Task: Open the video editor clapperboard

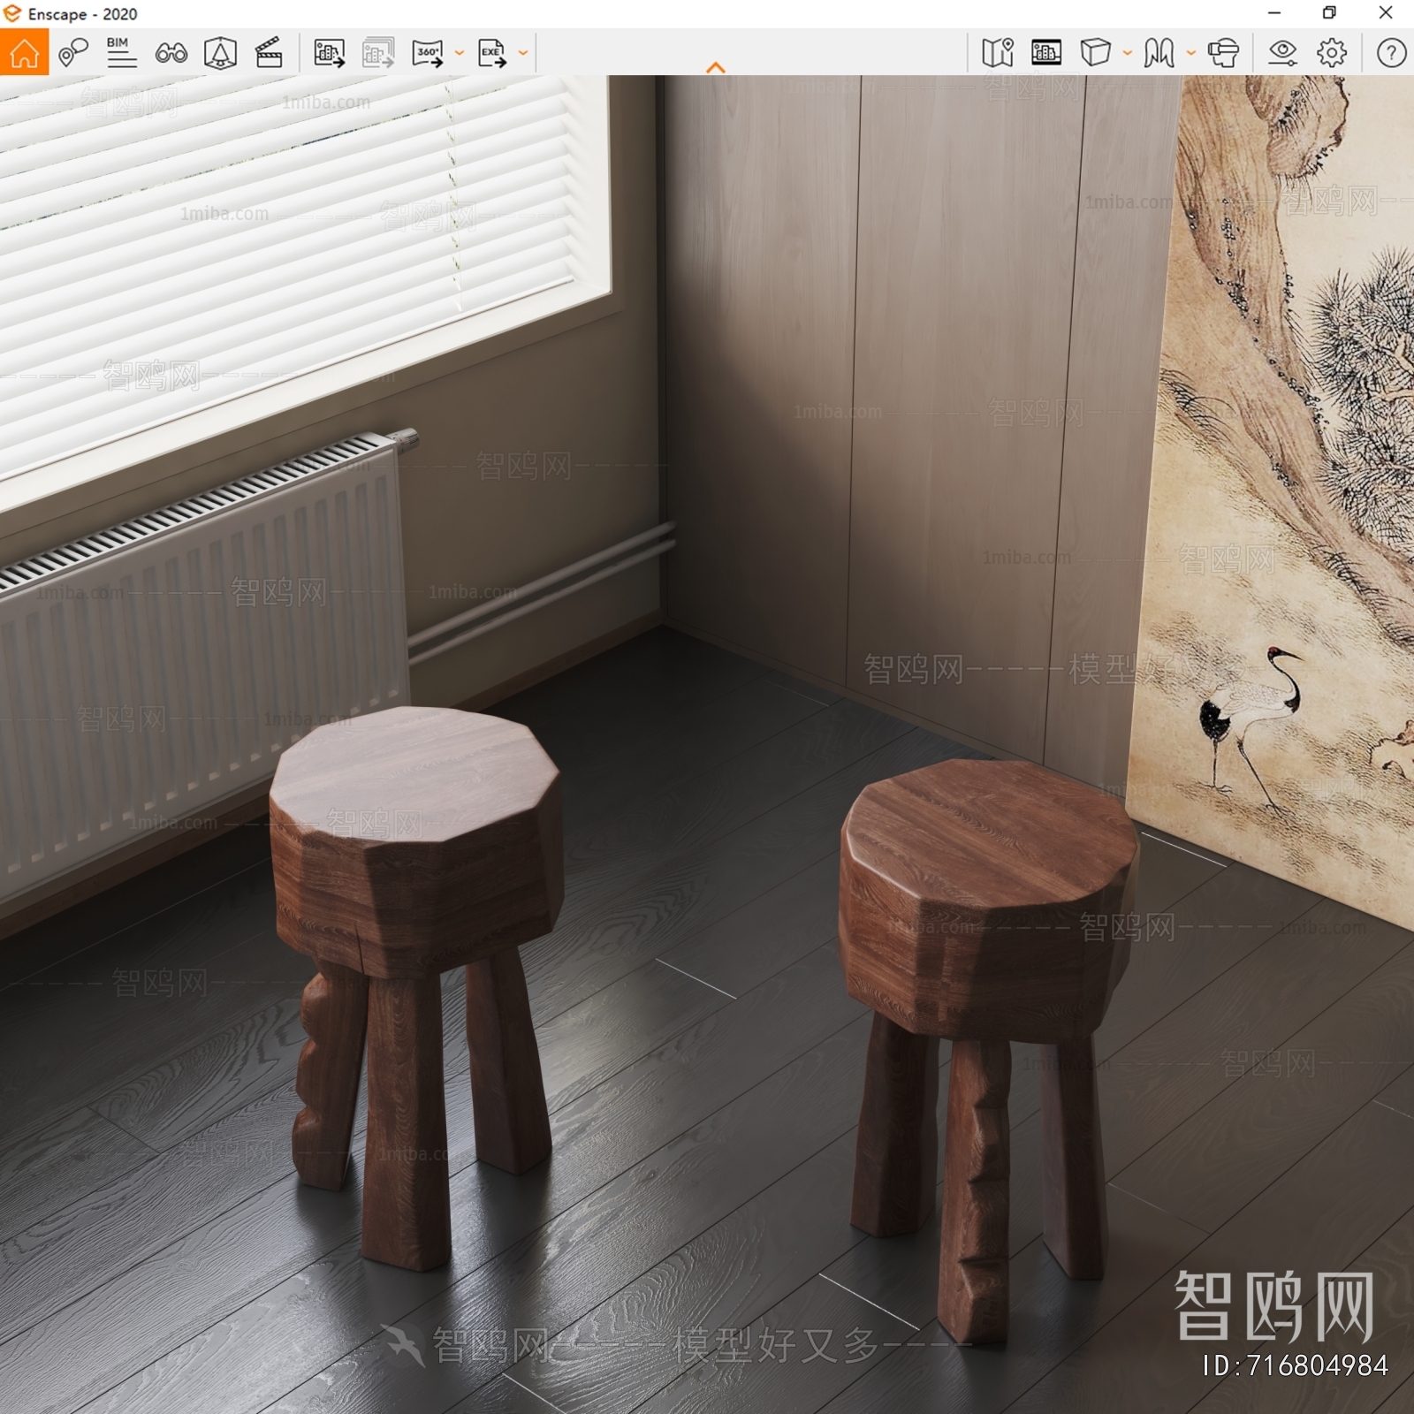Action: pyautogui.click(x=269, y=53)
